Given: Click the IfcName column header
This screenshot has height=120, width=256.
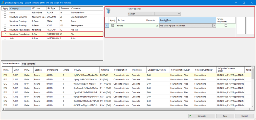Looking at the screenshot, I should pos(106,70).
